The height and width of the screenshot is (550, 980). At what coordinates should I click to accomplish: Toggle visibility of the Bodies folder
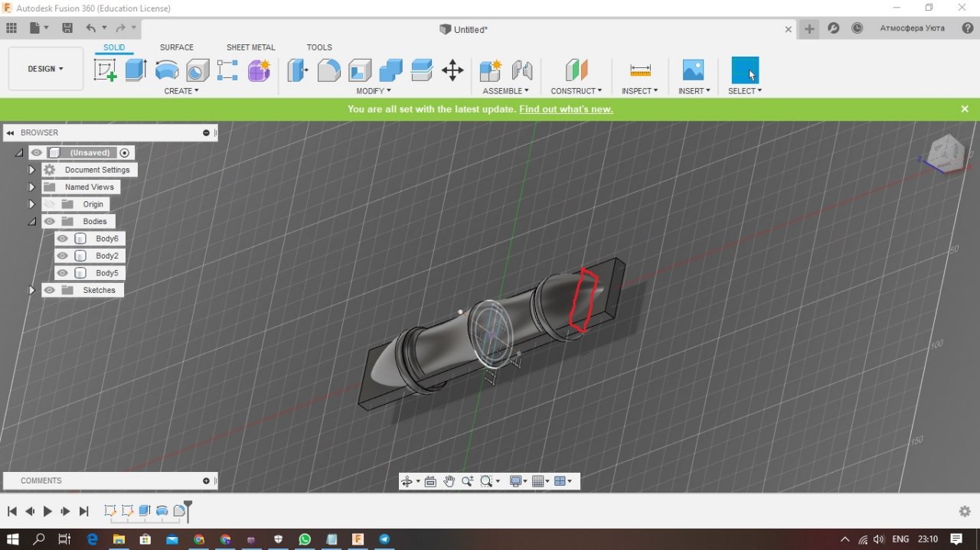tap(50, 221)
